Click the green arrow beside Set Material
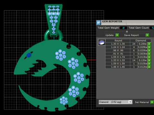The width and height of the screenshot is (154, 115). (x=152, y=102)
